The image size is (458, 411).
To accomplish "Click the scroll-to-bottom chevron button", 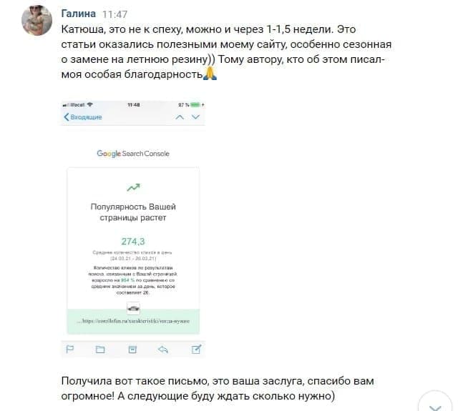I will [435, 404].
